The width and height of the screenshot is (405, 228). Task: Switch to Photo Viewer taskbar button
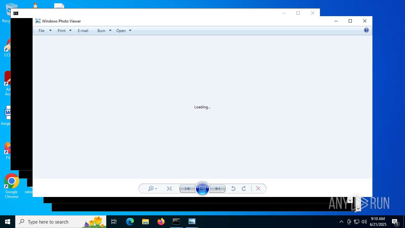tap(192, 222)
